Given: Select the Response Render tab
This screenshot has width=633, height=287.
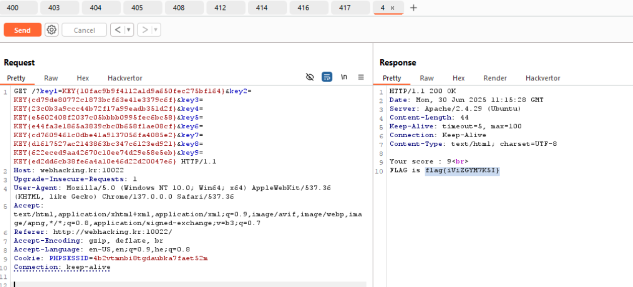Looking at the screenshot, I should (x=495, y=78).
